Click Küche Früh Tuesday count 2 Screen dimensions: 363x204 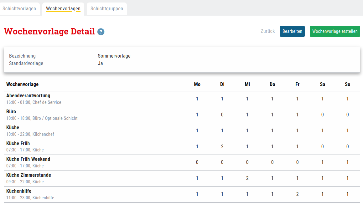click(x=222, y=146)
